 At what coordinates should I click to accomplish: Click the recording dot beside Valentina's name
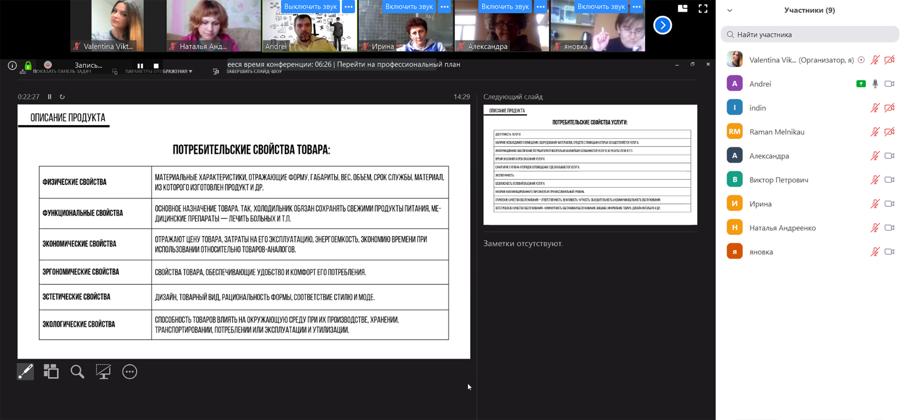(861, 60)
